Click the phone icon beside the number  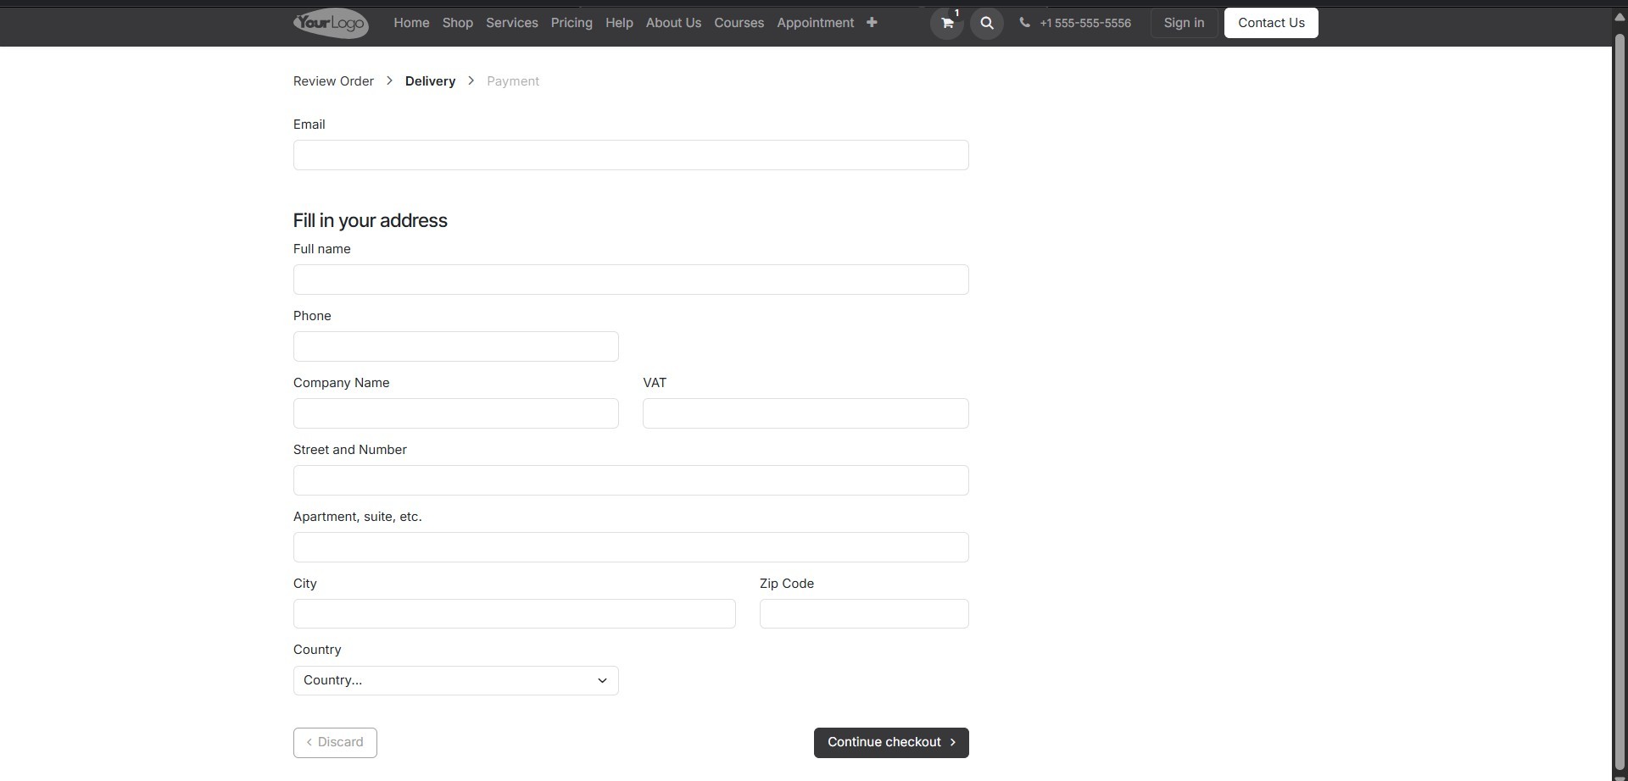(x=1024, y=23)
